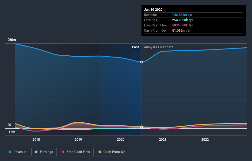Viewport: 252px width, 161px height.
Task: Click the orange Cash From Op data point marker
Action: [142, 127]
